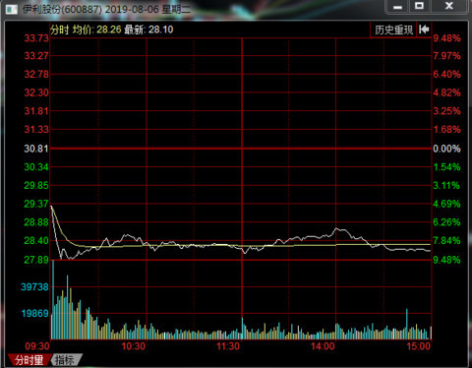
Task: Click the window title 伊利股份(600887)
Action: tap(62, 9)
